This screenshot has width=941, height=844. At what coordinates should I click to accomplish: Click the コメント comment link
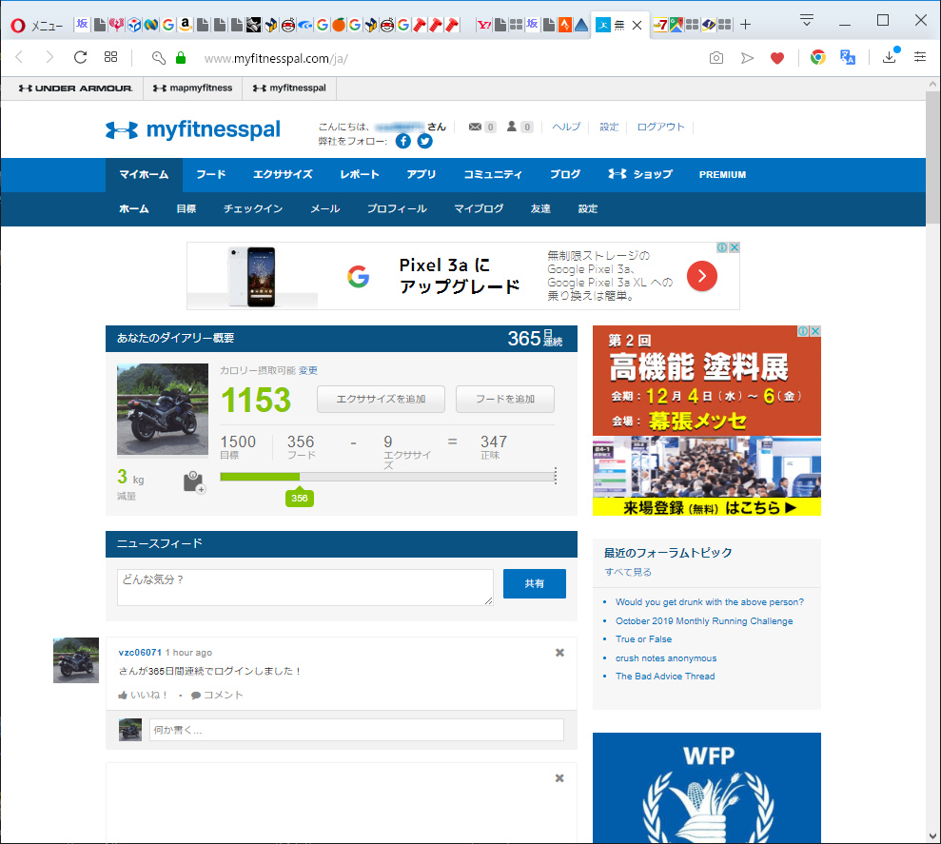217,696
